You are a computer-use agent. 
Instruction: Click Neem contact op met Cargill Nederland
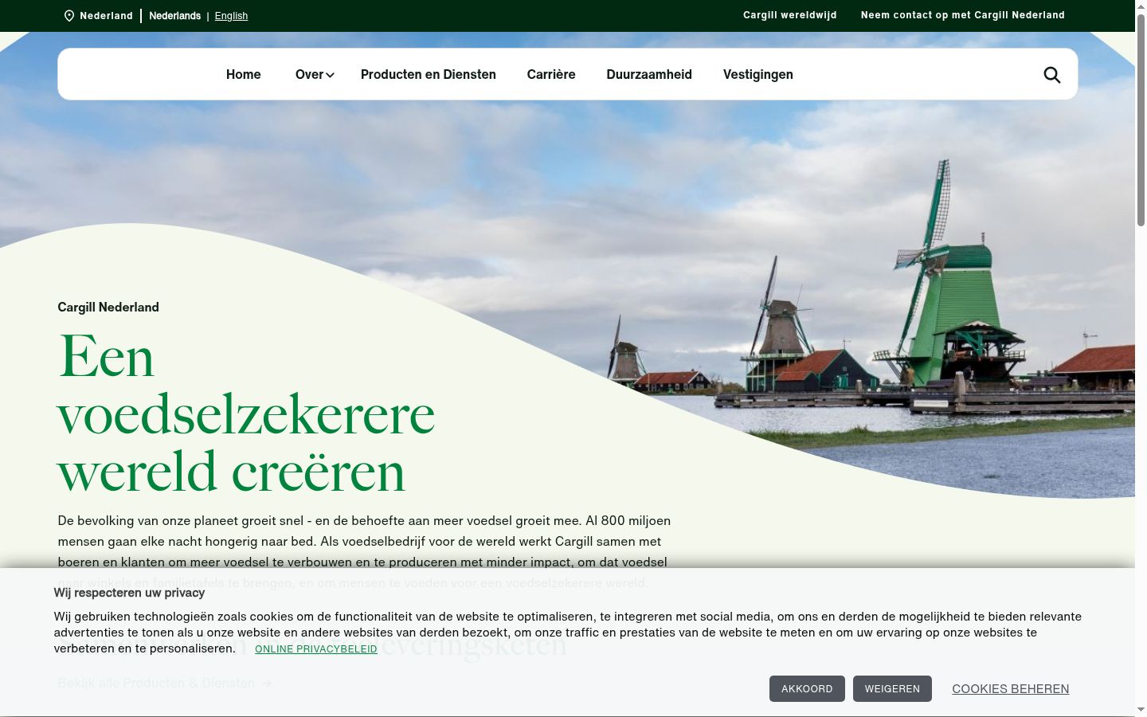coord(963,15)
